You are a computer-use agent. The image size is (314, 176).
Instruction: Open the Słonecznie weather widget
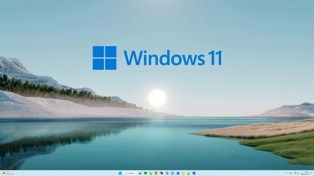(x=8, y=173)
